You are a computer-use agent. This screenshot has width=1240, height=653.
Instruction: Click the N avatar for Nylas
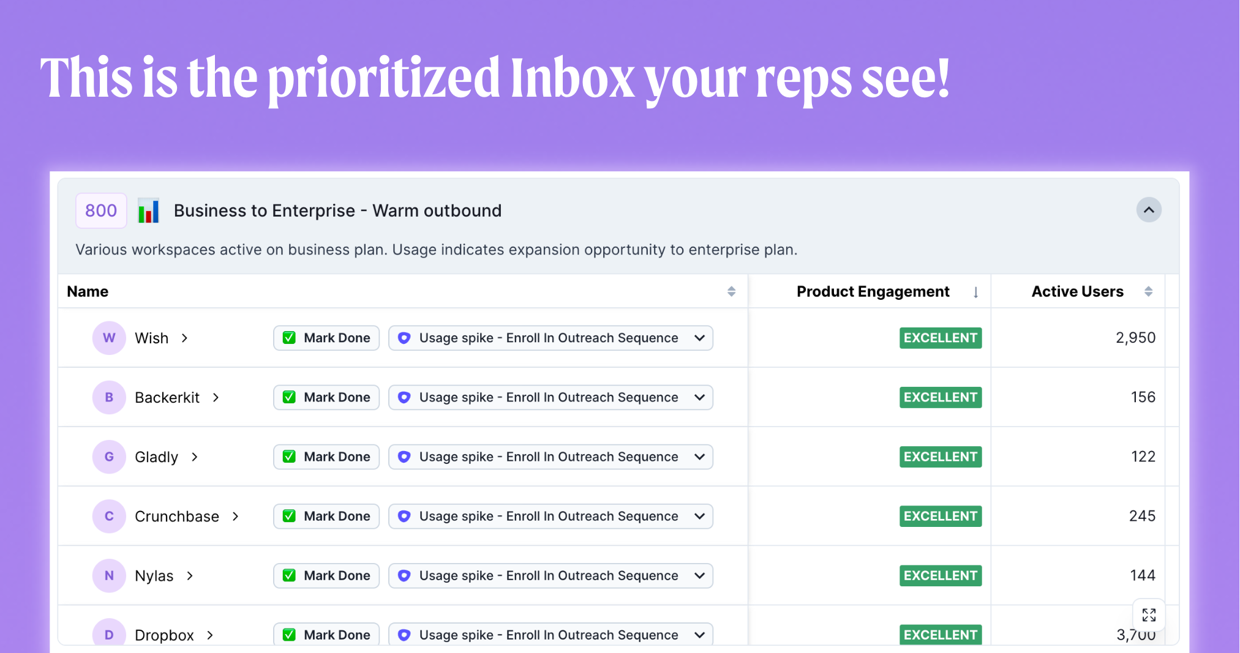(109, 575)
